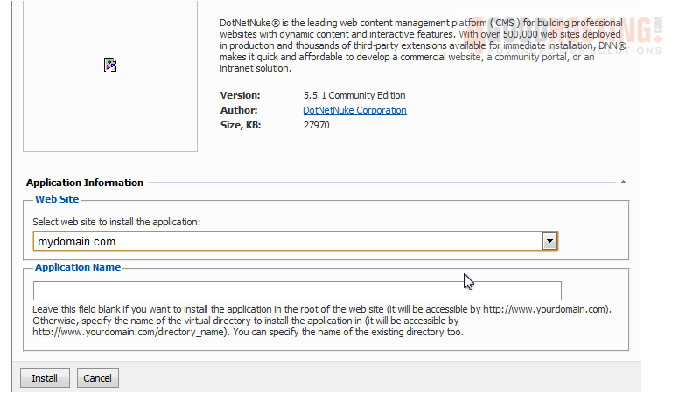Open the web site dropdown arrow
The image size is (679, 393).
tap(549, 241)
